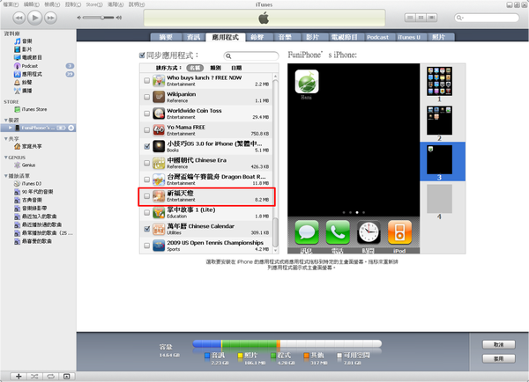Check the Who buys lunch ? FREE NOW app

point(146,80)
